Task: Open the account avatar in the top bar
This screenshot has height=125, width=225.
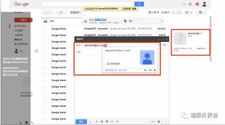Action: pos(204,4)
